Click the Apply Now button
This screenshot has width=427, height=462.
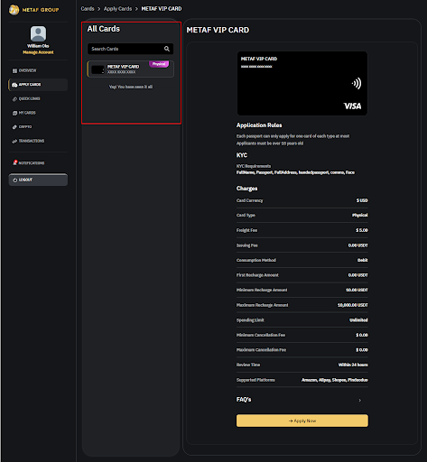302,420
